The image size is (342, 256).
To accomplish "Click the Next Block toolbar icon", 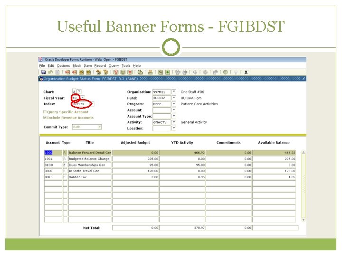I will click(105, 72).
